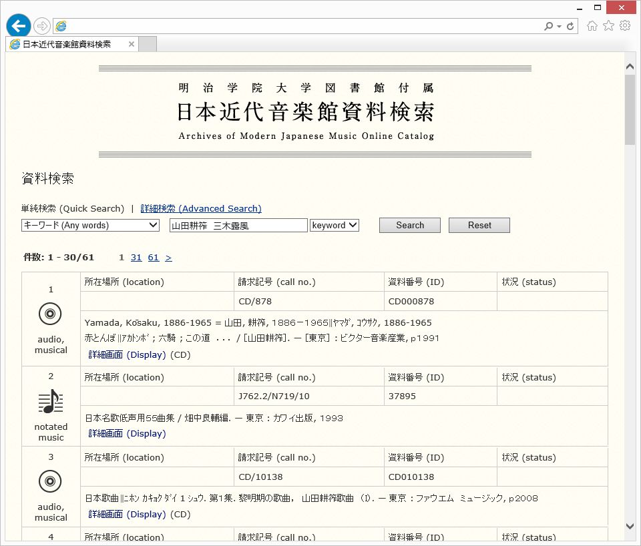This screenshot has height=546, width=641.
Task: Go to results page starting at 31
Action: (136, 258)
